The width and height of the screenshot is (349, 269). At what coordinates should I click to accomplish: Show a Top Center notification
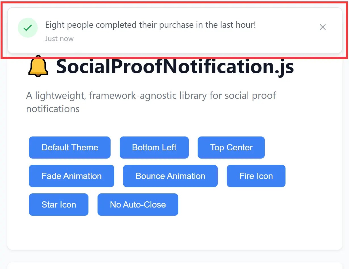231,147
